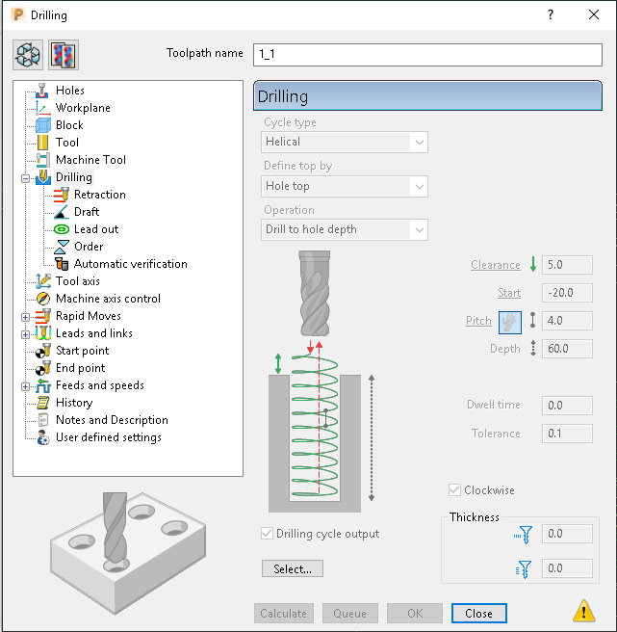Open the Workplane page label

pyautogui.click(x=83, y=108)
